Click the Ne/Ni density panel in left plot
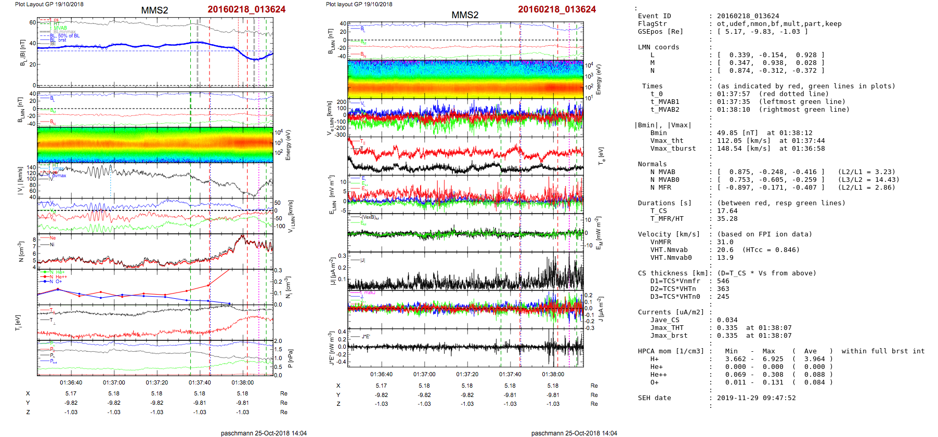Screen dimensions: 938x437 click(155, 251)
